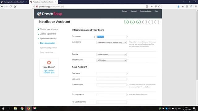Viewport: 198px width, 111px height.
Task: Go to the browser Home page
Action: (x=15, y=6)
